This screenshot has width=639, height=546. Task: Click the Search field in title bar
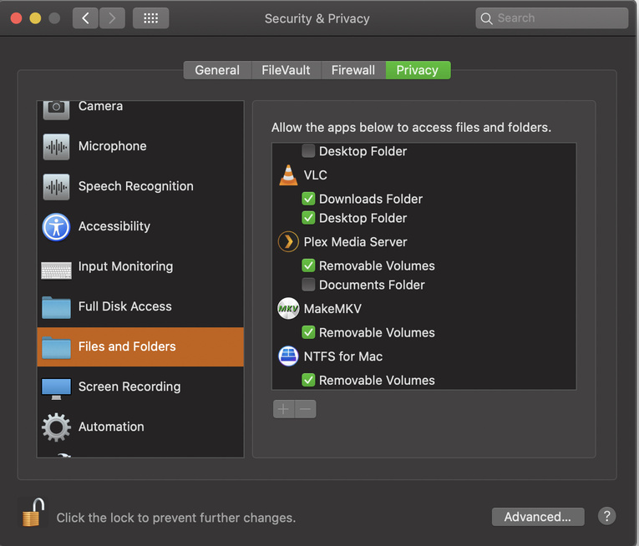pos(551,18)
